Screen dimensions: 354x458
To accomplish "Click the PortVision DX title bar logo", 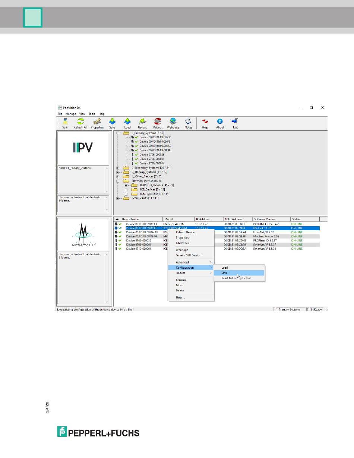I will 60,107.
